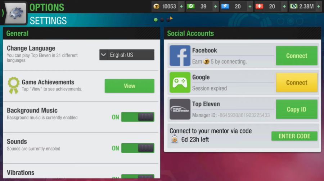324x181 pixels.
Task: Add treatment packs using plus button
Action: (284, 6)
